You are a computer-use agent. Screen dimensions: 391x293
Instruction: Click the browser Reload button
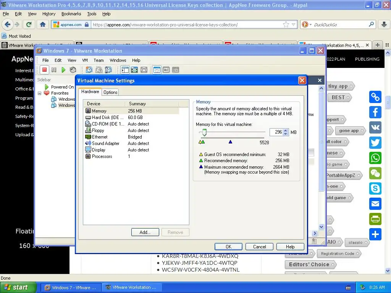(29, 24)
